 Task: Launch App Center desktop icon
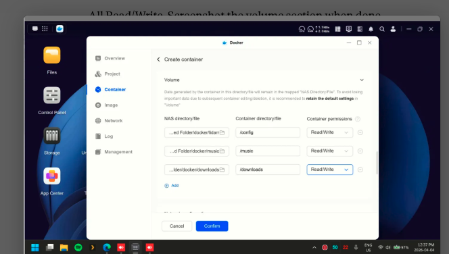tap(52, 176)
